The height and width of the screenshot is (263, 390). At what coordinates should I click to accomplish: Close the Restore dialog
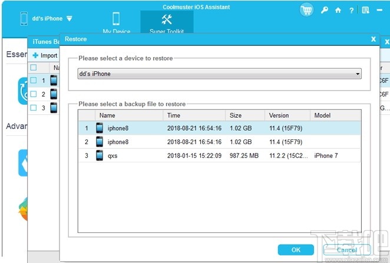[374, 39]
